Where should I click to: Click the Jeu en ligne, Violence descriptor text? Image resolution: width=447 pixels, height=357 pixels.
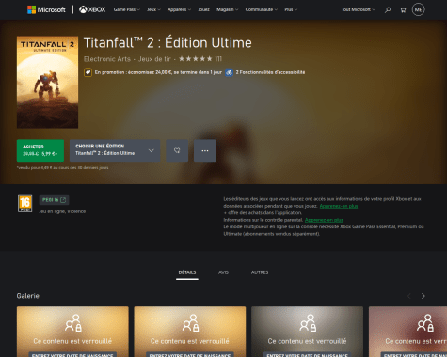pos(62,211)
